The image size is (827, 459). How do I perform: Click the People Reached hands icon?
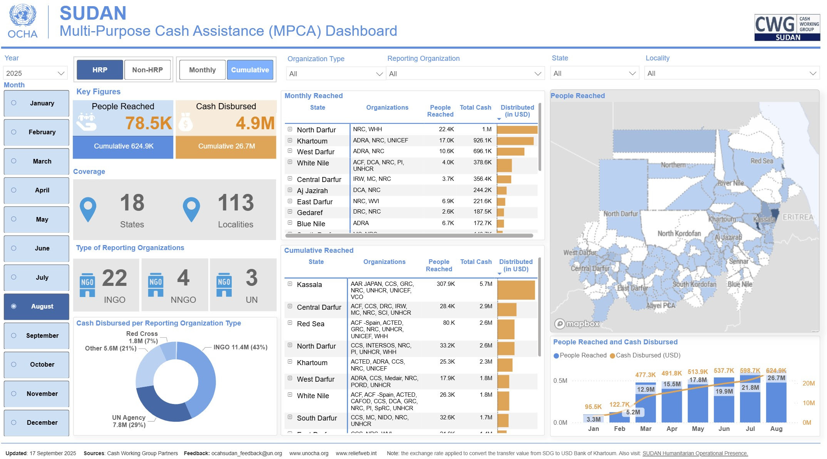coord(86,122)
